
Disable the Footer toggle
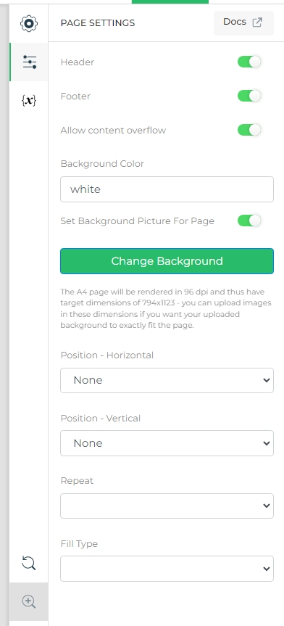point(249,96)
